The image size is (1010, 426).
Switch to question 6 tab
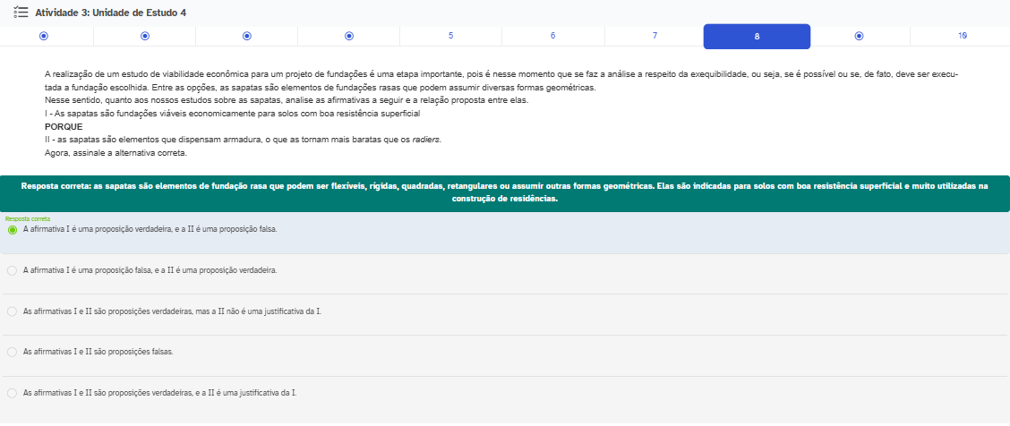552,36
